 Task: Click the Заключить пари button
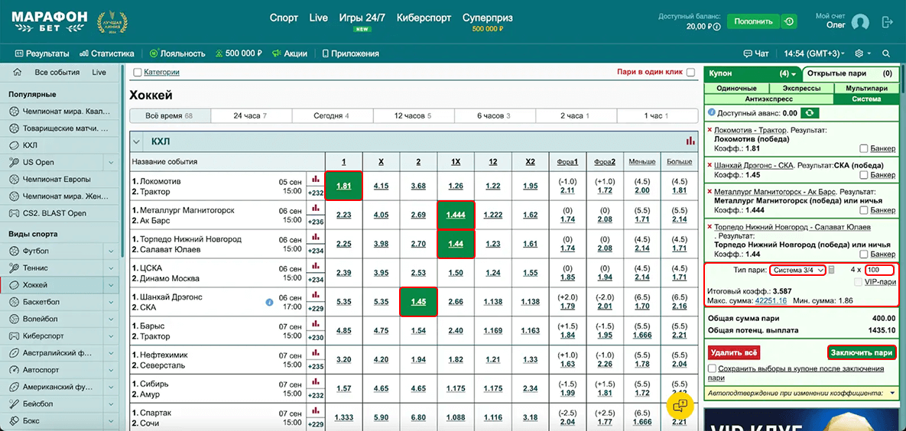coord(862,352)
